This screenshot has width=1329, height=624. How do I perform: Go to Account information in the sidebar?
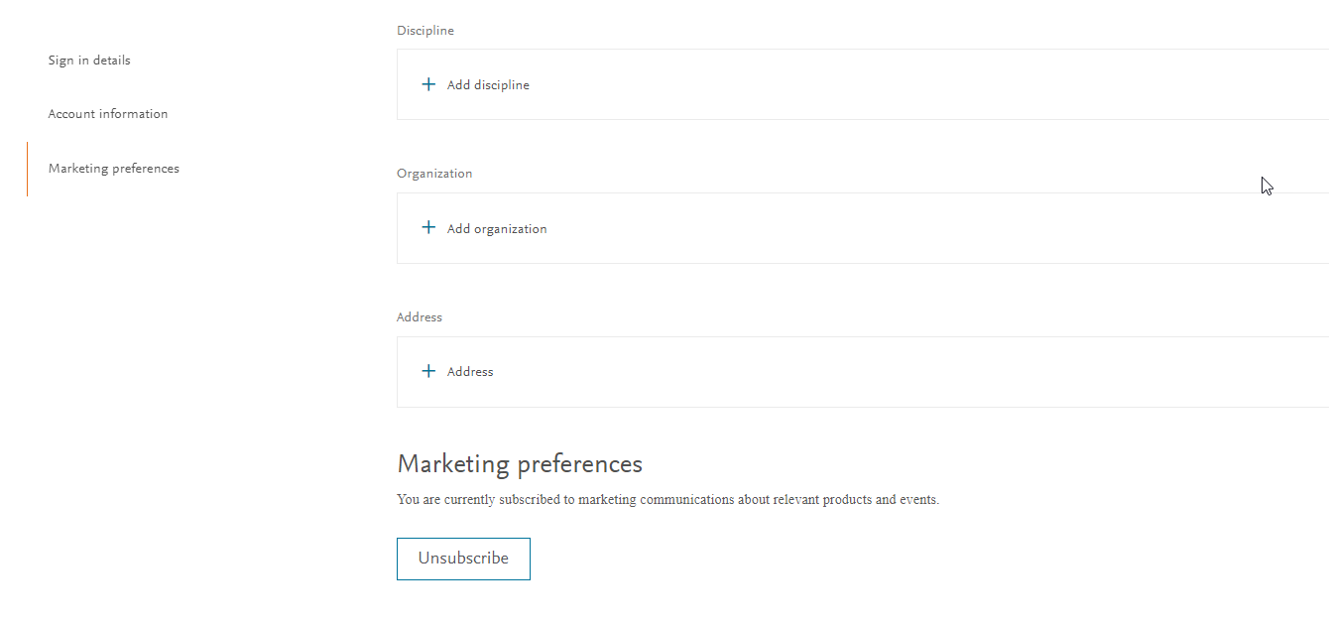point(108,114)
